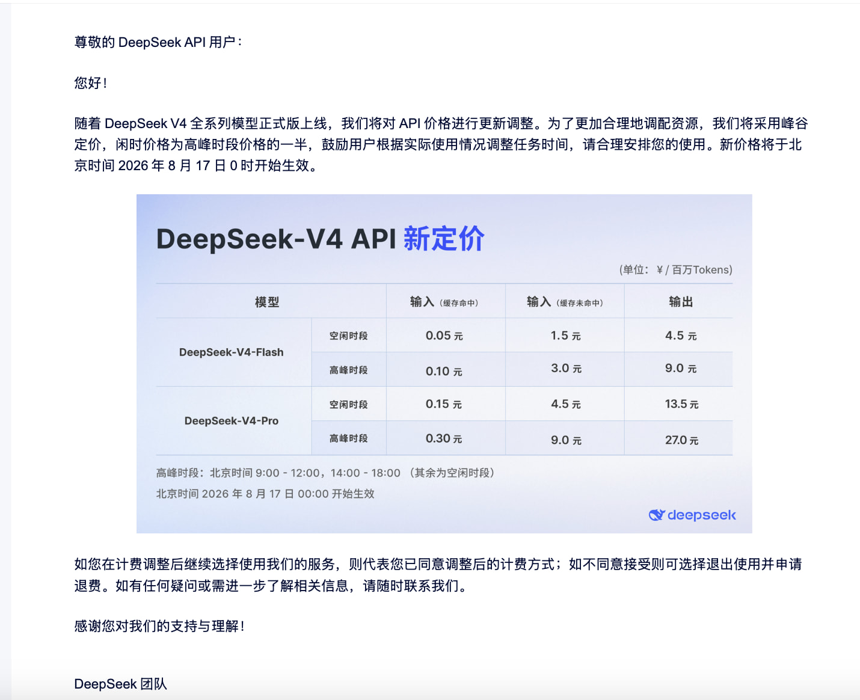Click the unit note "单位：¥ / 百万Tokens"
This screenshot has width=860, height=700.
pos(676,269)
